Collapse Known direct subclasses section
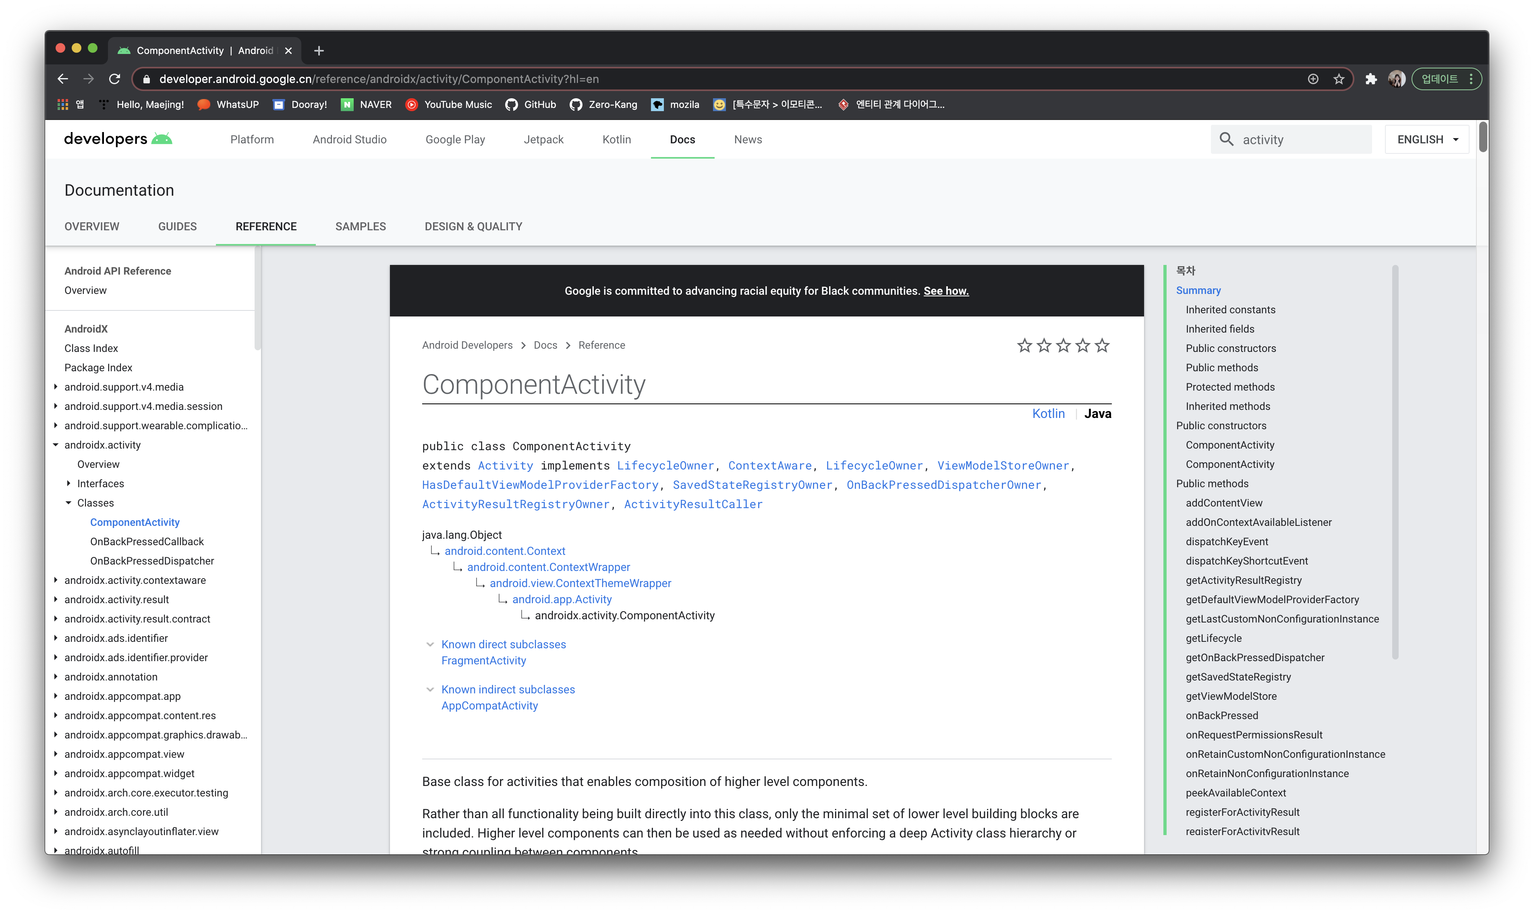 click(x=430, y=644)
